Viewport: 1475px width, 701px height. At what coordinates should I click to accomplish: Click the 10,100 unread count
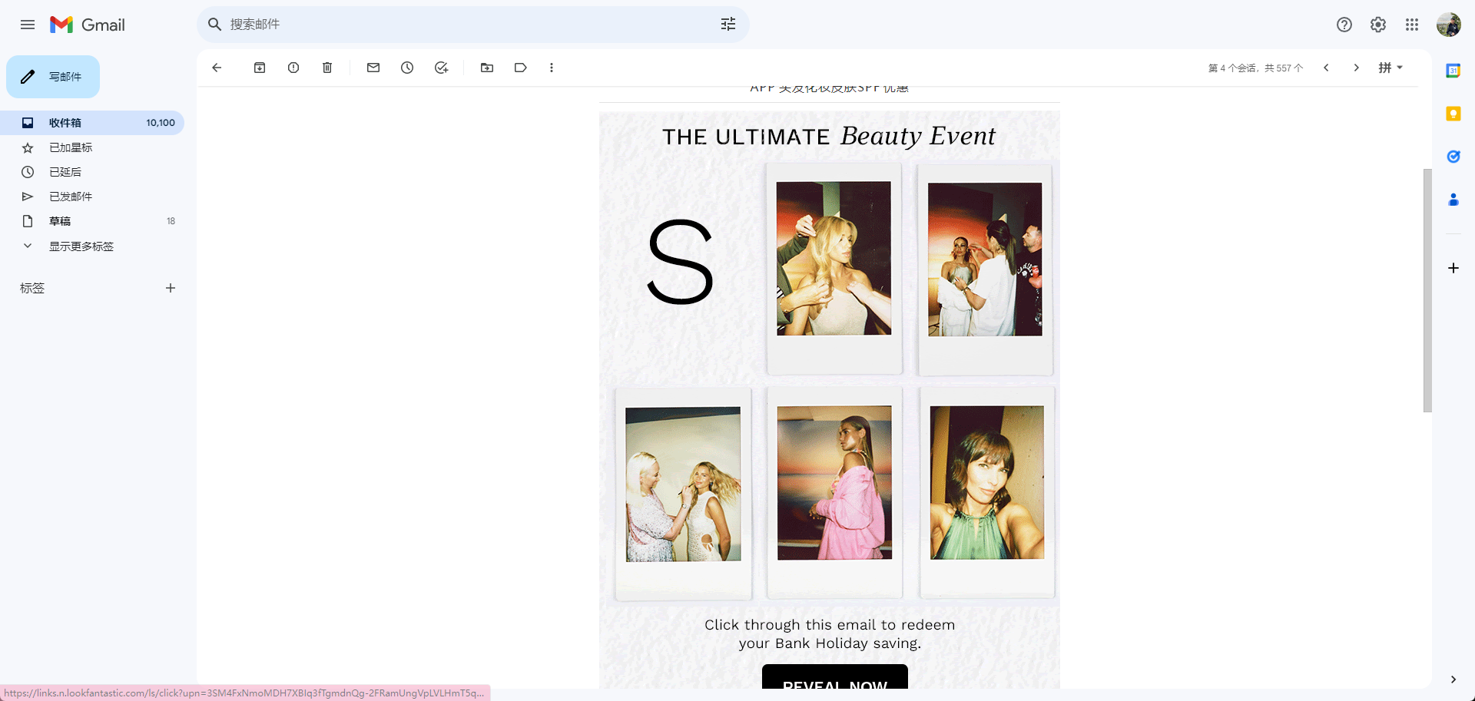[161, 123]
